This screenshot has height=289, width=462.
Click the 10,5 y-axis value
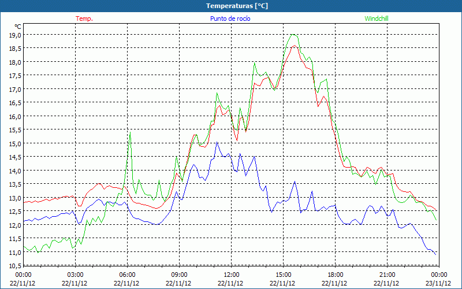click(x=16, y=266)
